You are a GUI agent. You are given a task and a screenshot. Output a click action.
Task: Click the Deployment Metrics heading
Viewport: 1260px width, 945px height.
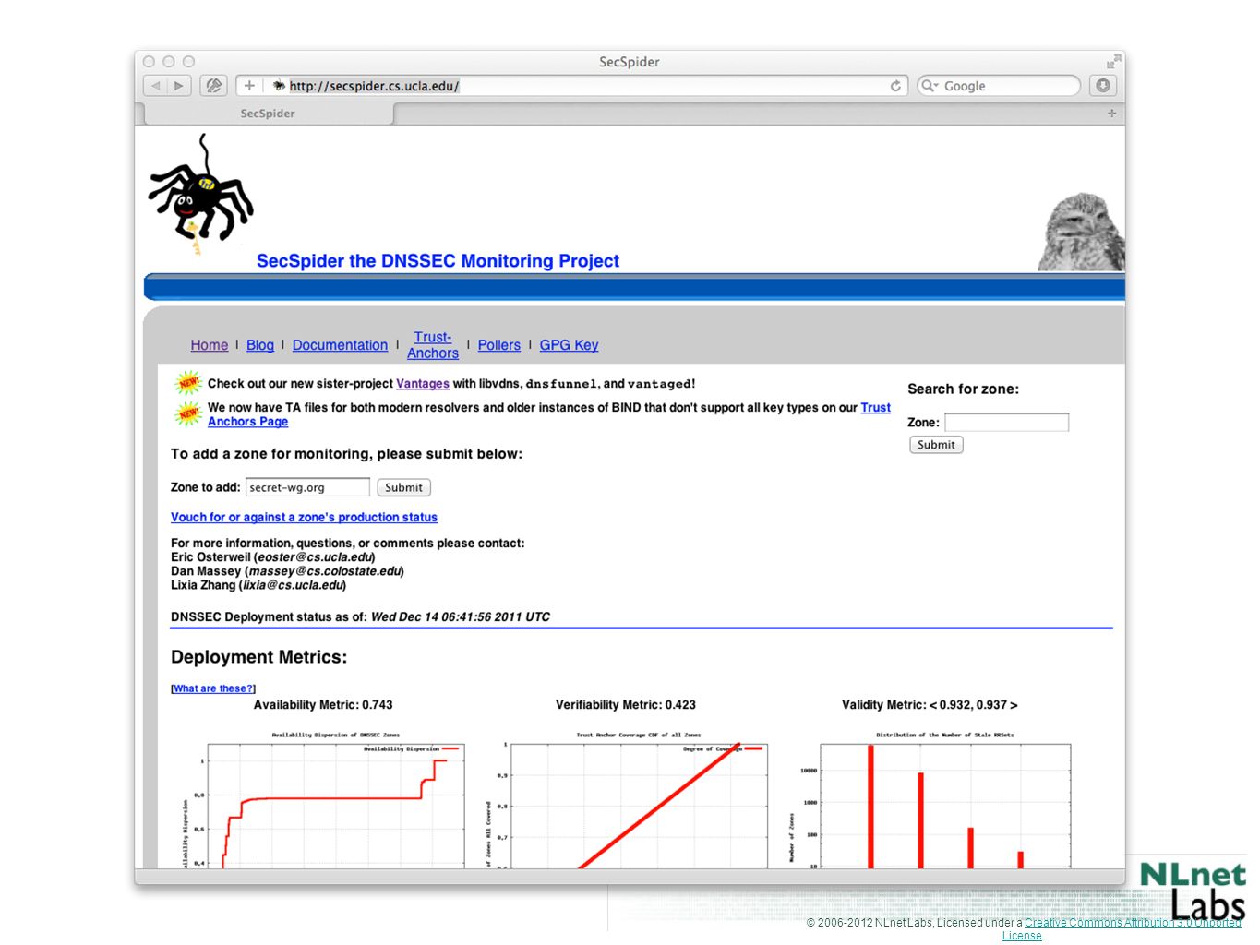pos(258,657)
